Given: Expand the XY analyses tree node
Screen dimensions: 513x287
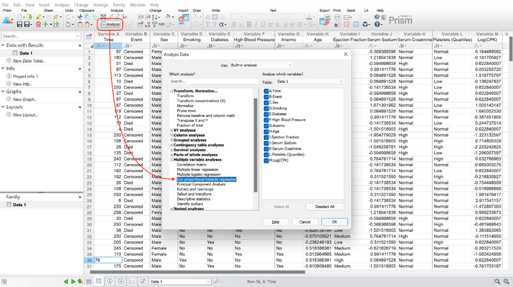Looking at the screenshot, I should [172, 130].
